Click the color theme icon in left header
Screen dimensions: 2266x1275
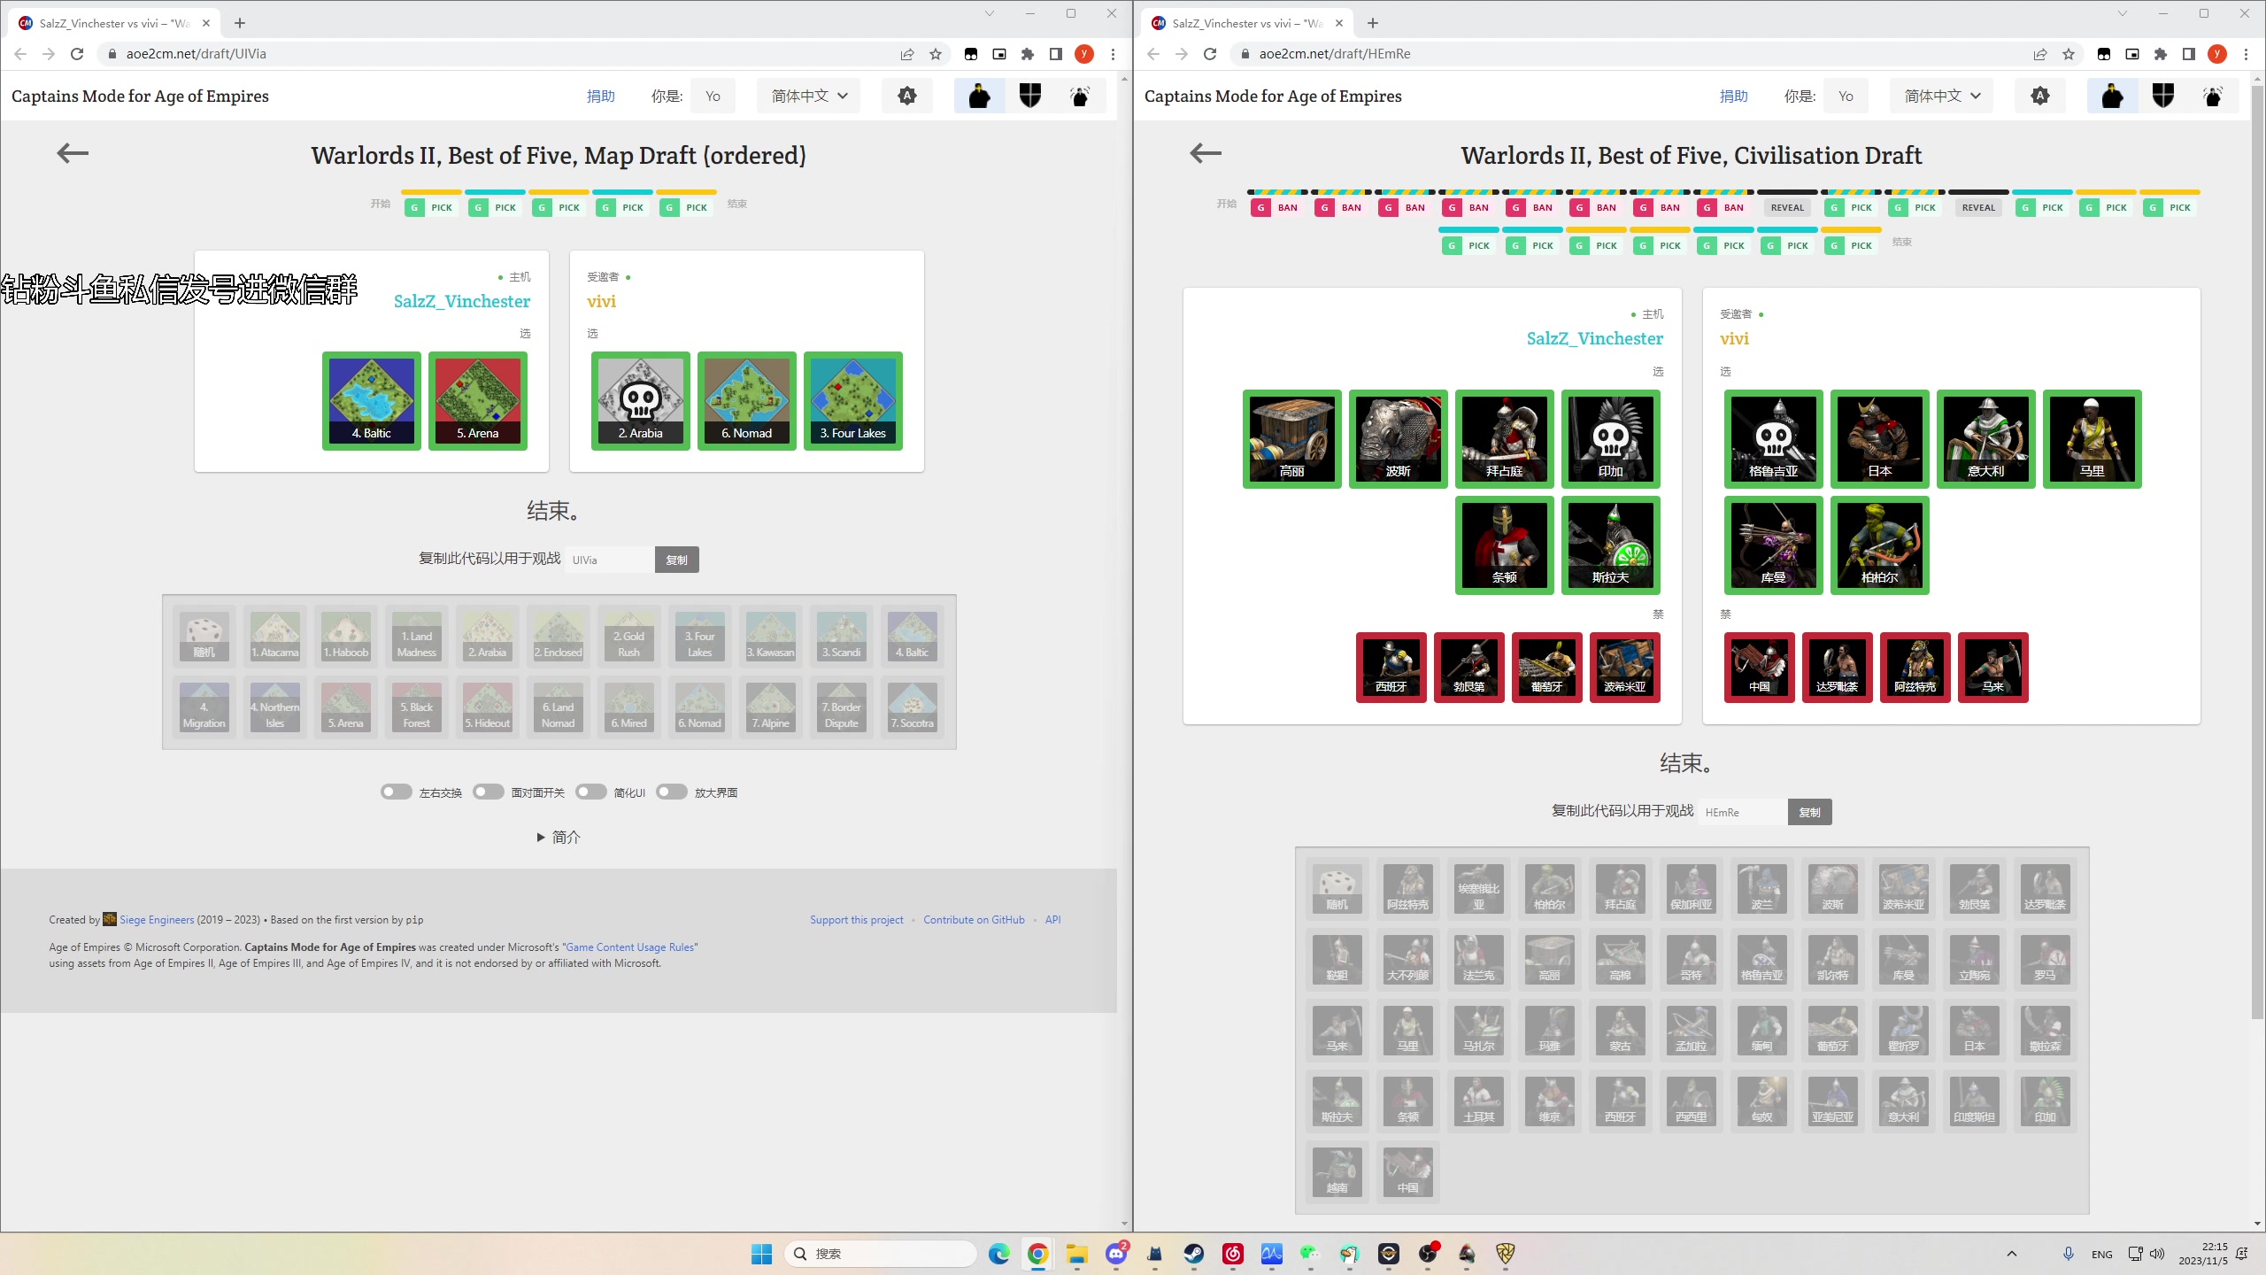[906, 96]
